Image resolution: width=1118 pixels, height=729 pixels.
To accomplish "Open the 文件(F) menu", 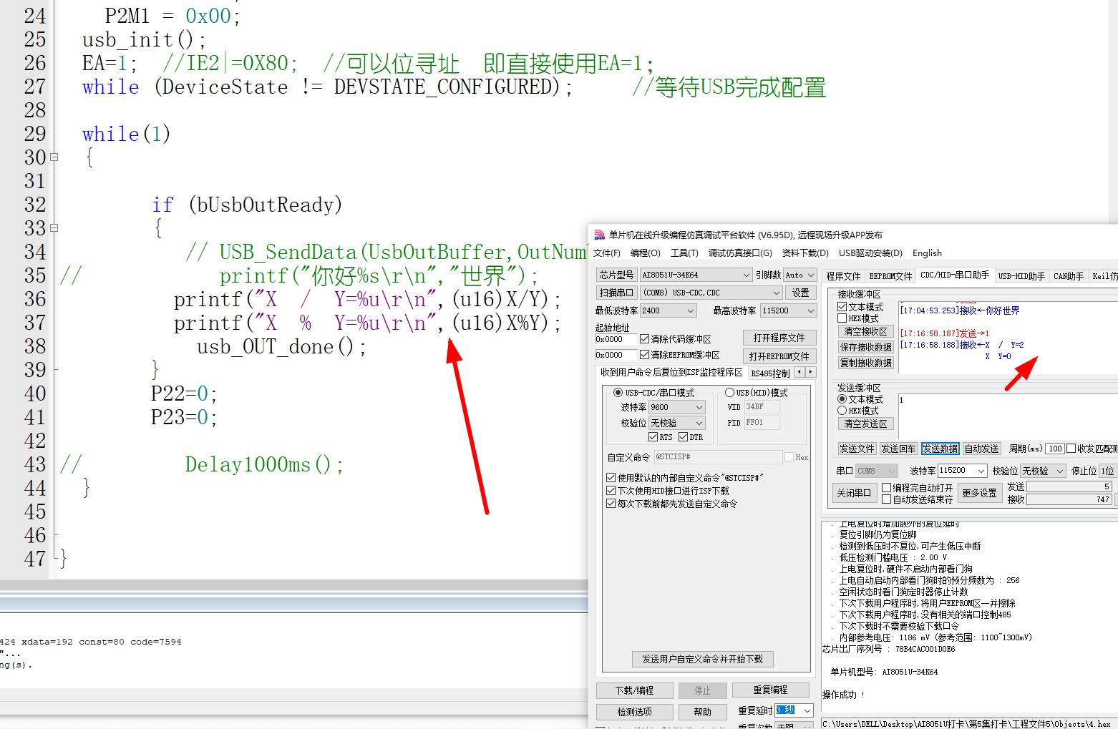I will click(606, 253).
